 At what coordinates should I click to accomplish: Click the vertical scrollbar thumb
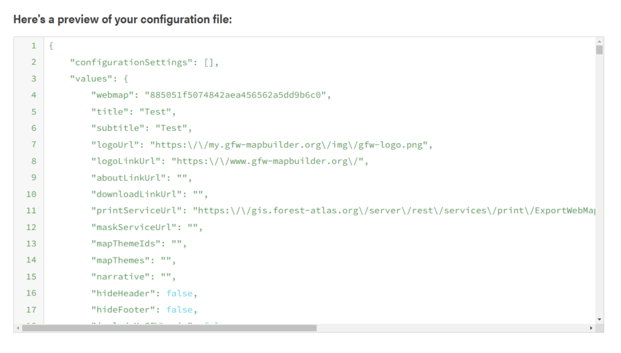(x=599, y=50)
